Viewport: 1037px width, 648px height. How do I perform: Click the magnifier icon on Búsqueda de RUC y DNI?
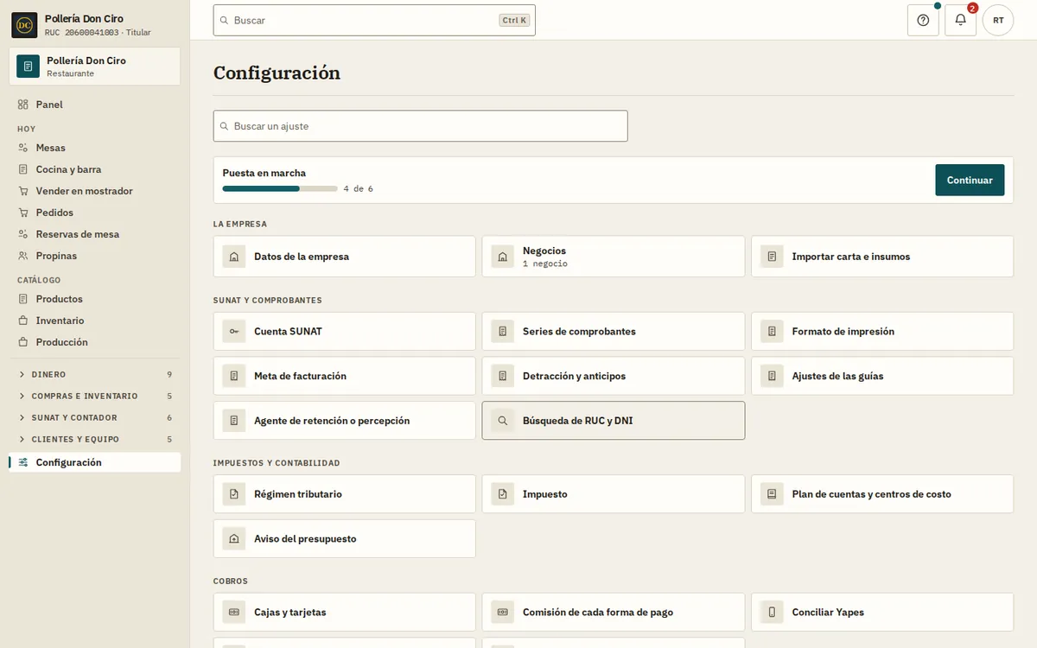point(502,421)
